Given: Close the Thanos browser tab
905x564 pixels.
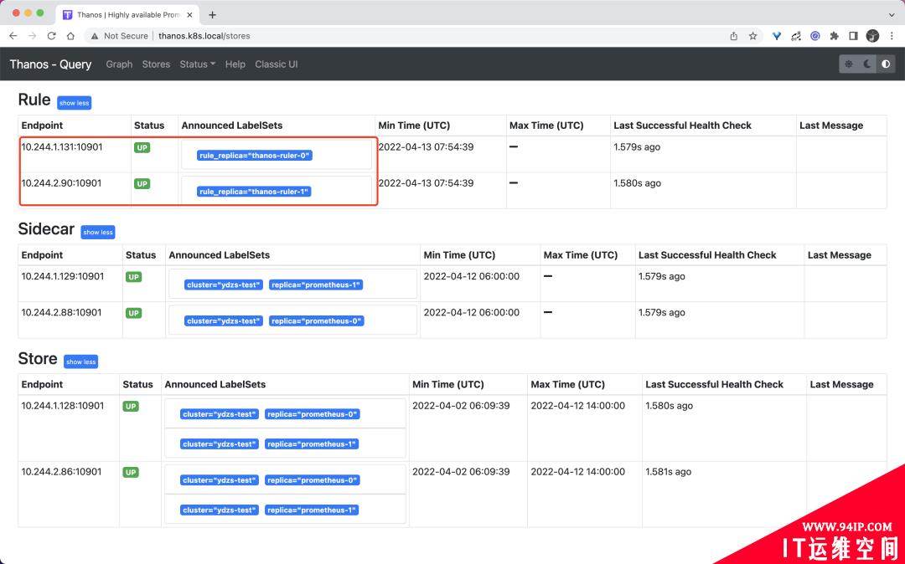Looking at the screenshot, I should pyautogui.click(x=190, y=15).
